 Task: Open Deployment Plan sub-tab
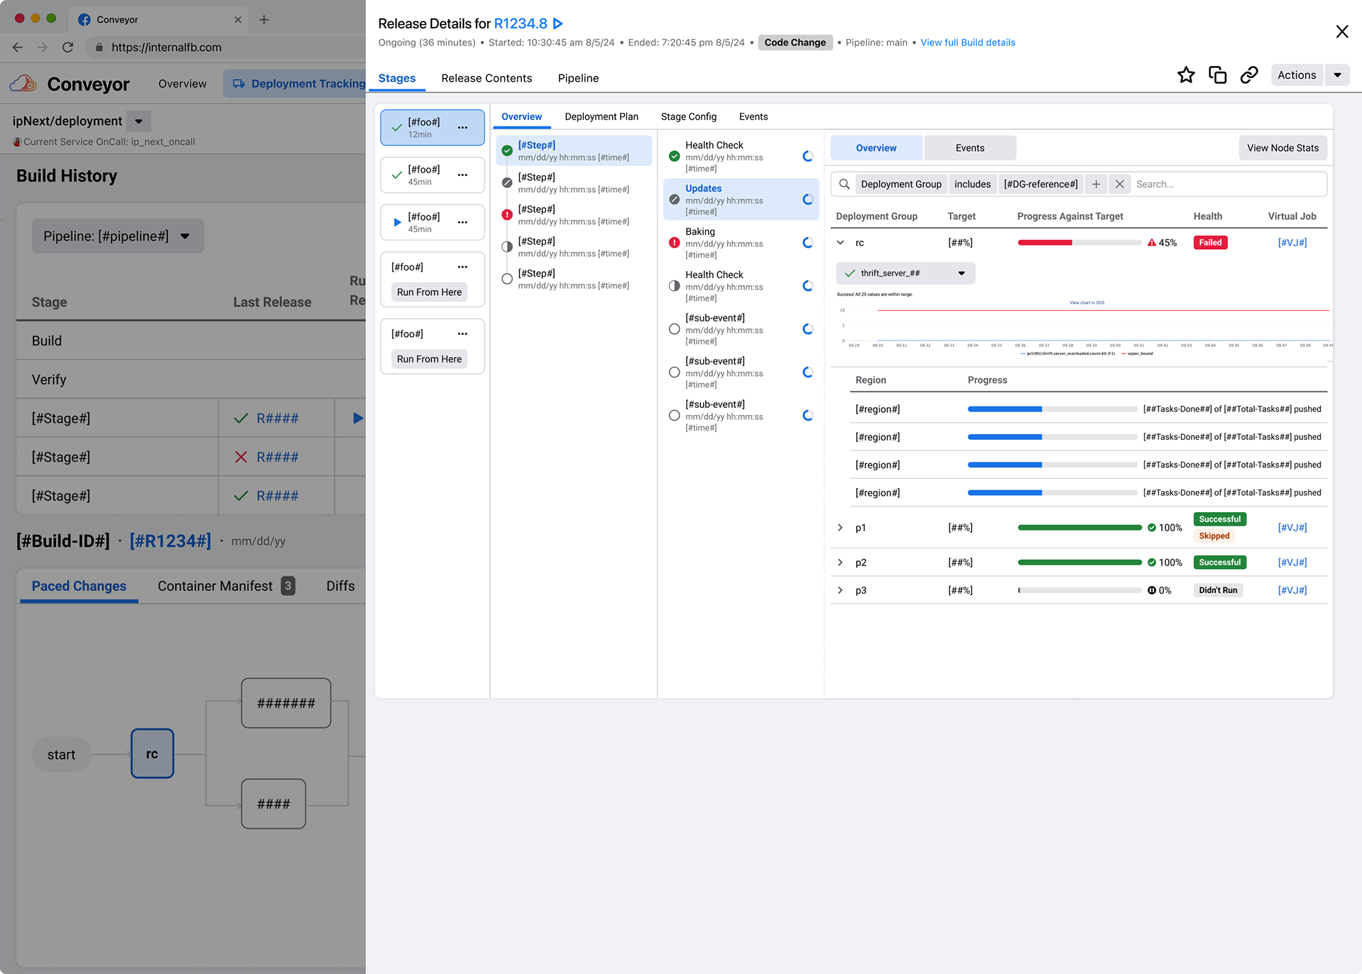point(601,116)
